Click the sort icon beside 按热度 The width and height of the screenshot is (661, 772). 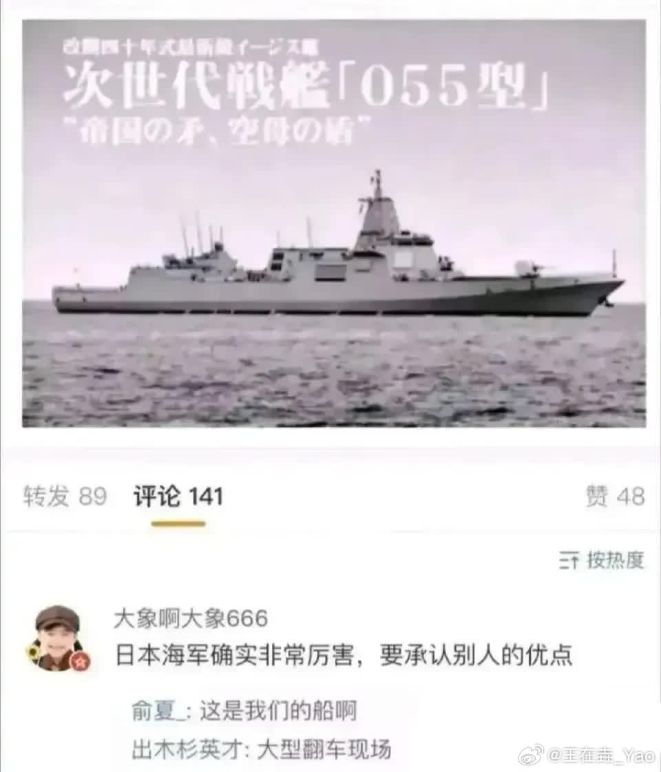click(569, 561)
